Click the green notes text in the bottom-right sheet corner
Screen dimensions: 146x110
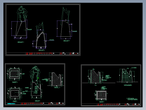coord(132,99)
